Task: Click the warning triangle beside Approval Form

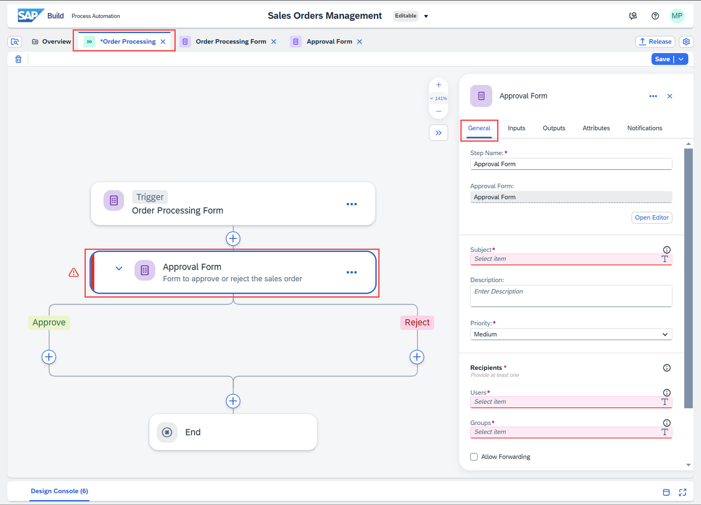Action: [74, 272]
